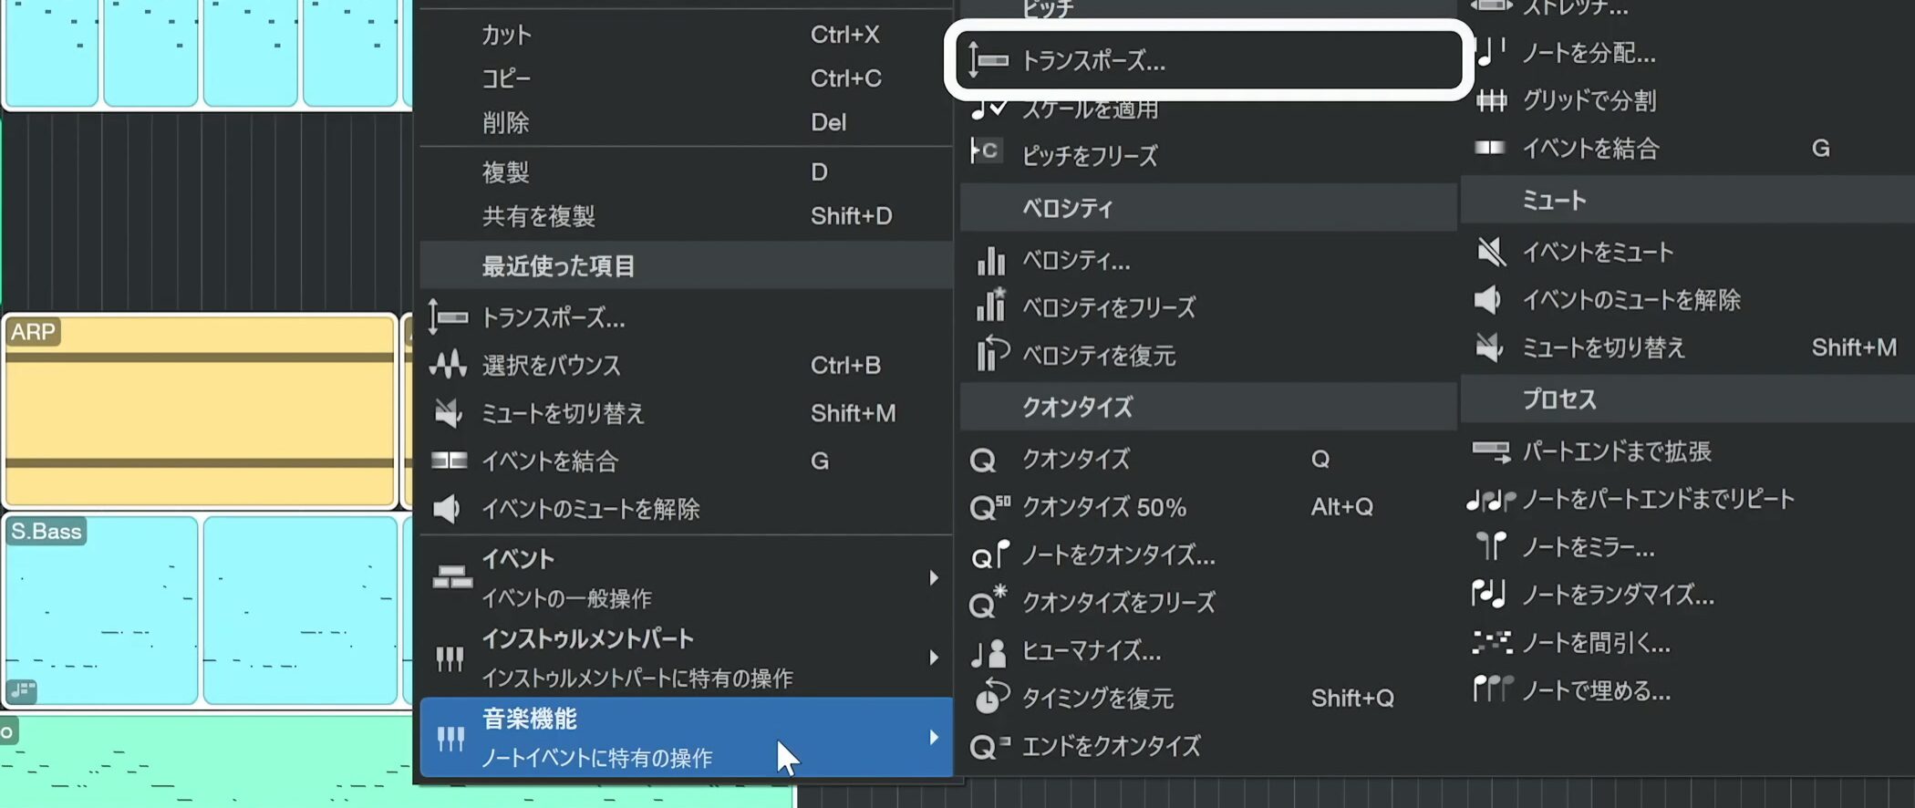Expand the イベント submenu arrow
This screenshot has width=1915, height=808.
(933, 578)
